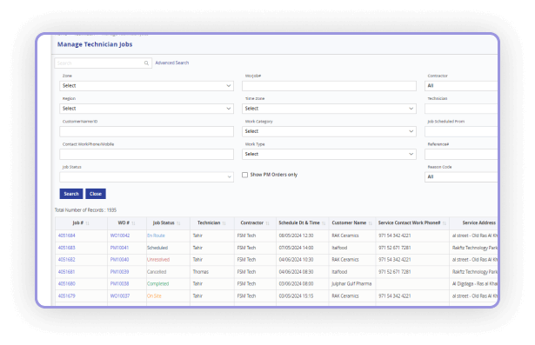Open job 4051679 link
Viewport: 535px width, 345px height.
(x=66, y=296)
